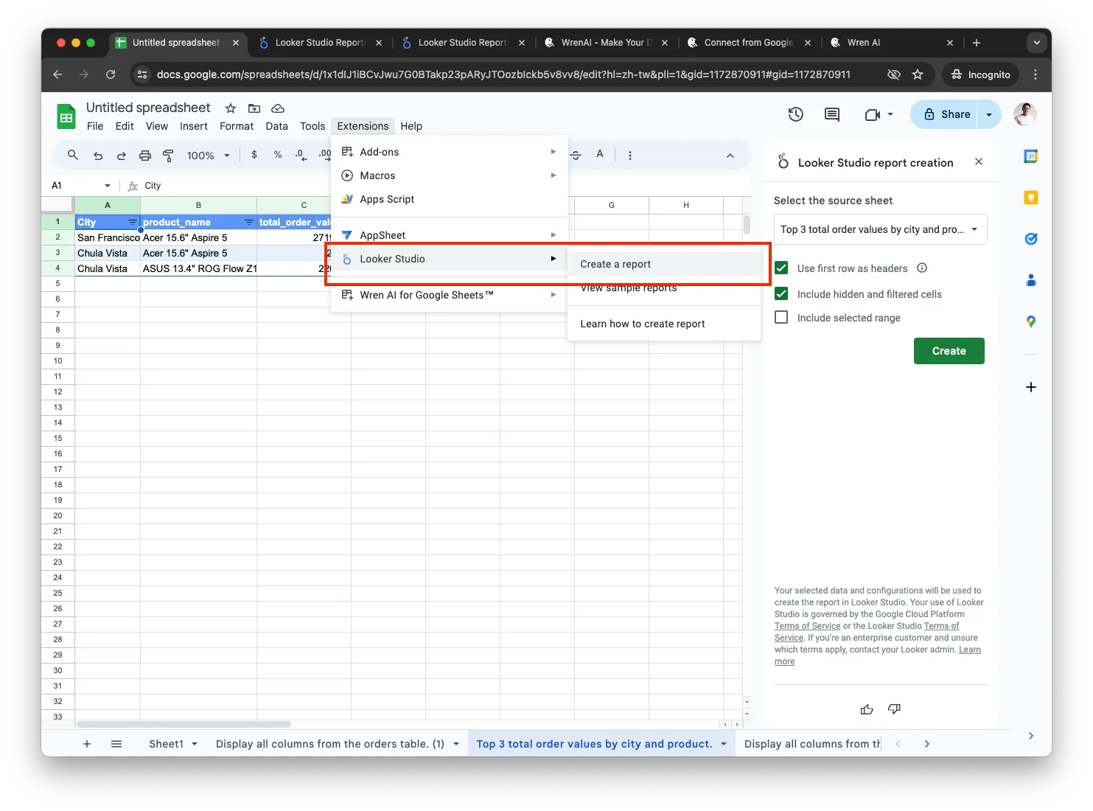Enable Include selected range checkbox
This screenshot has width=1093, height=811.
point(781,317)
